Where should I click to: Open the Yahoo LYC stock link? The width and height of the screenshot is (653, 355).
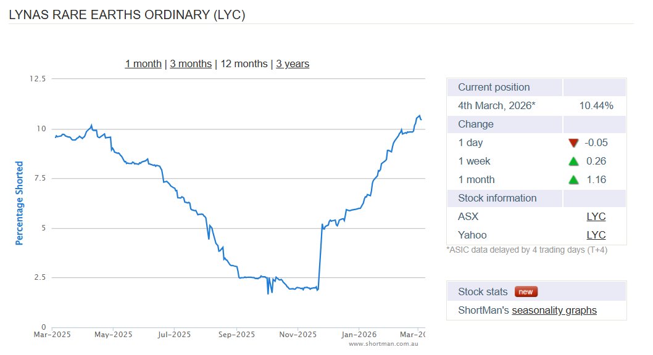(x=596, y=235)
